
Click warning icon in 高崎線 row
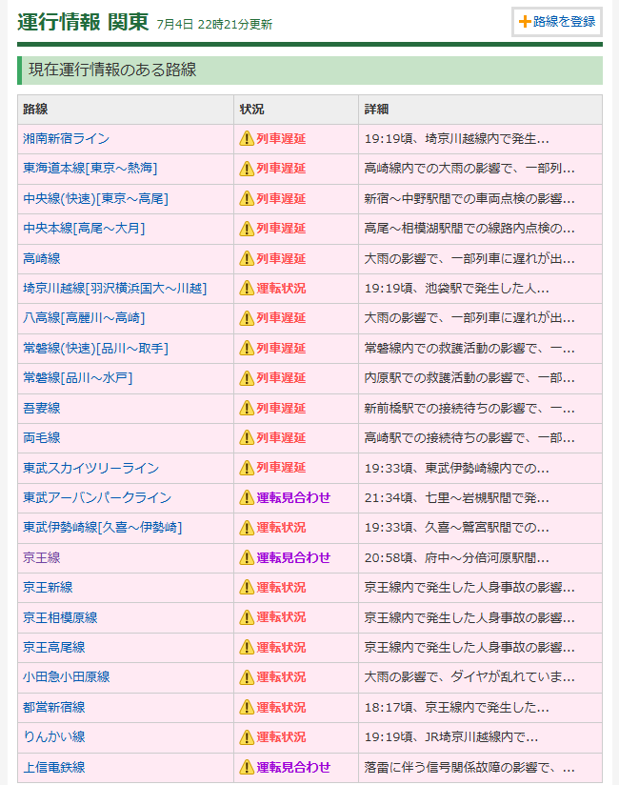tap(247, 258)
